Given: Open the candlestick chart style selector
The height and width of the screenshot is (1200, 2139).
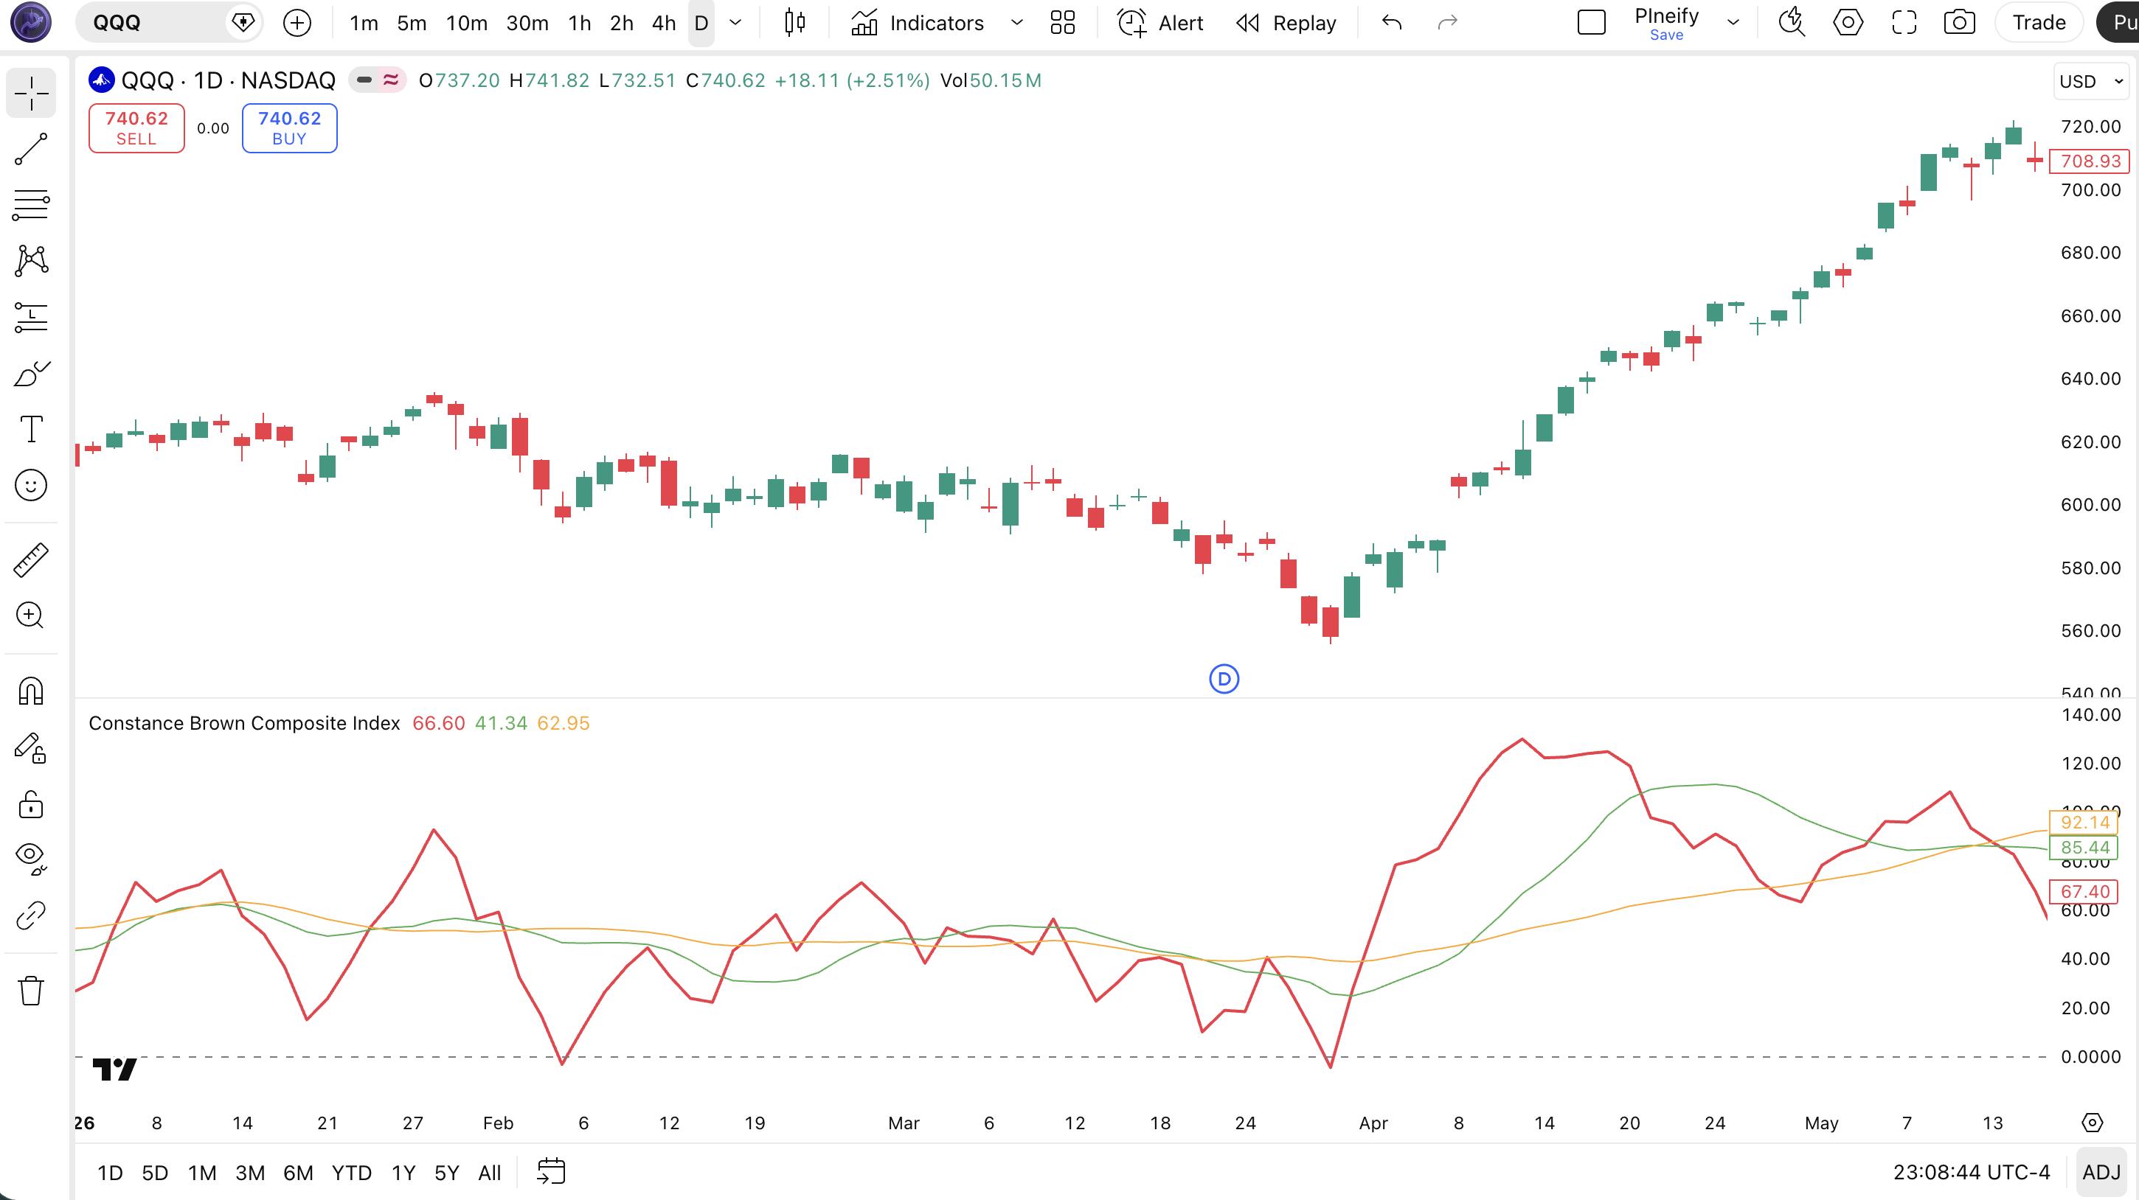Looking at the screenshot, I should tap(794, 22).
